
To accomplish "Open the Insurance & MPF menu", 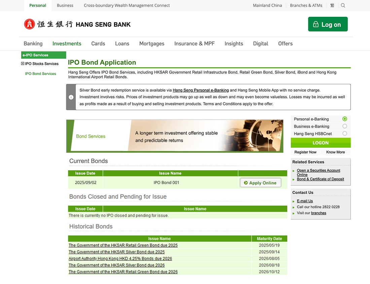I will pyautogui.click(x=194, y=44).
